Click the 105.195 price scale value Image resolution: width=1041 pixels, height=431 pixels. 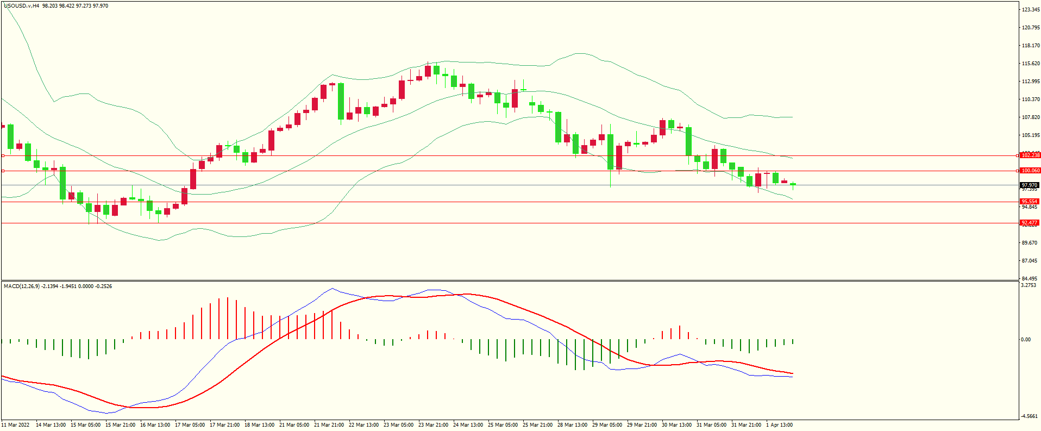pyautogui.click(x=1031, y=135)
